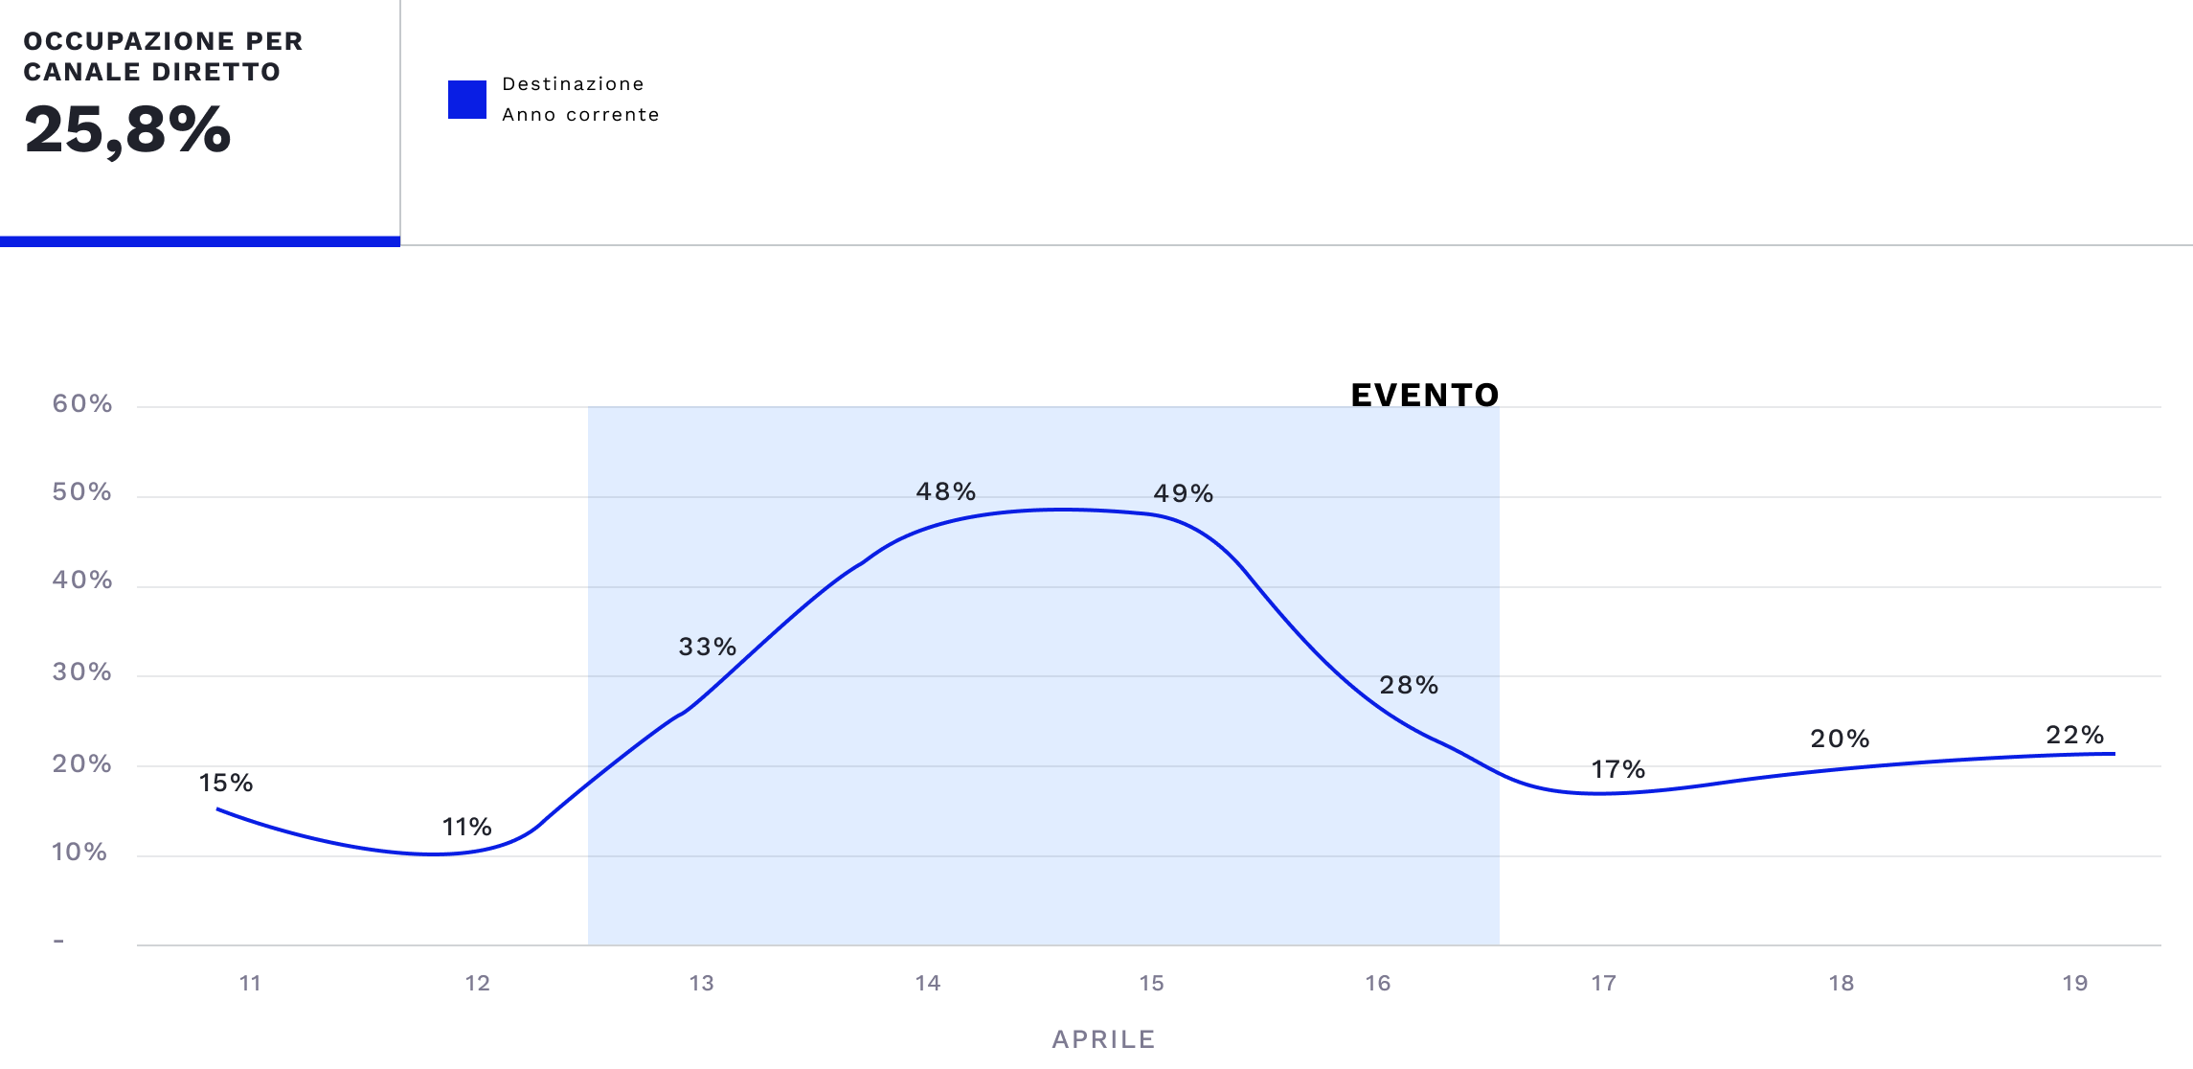Image resolution: width=2193 pixels, height=1069 pixels.
Task: Select the 28% data label
Action: [x=1409, y=685]
